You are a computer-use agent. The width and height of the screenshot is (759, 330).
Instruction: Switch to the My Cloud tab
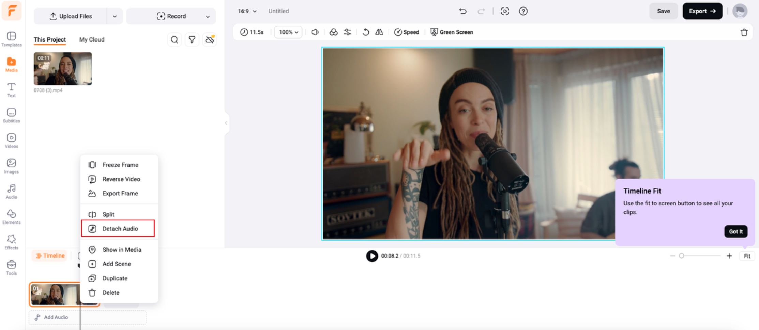pos(92,39)
